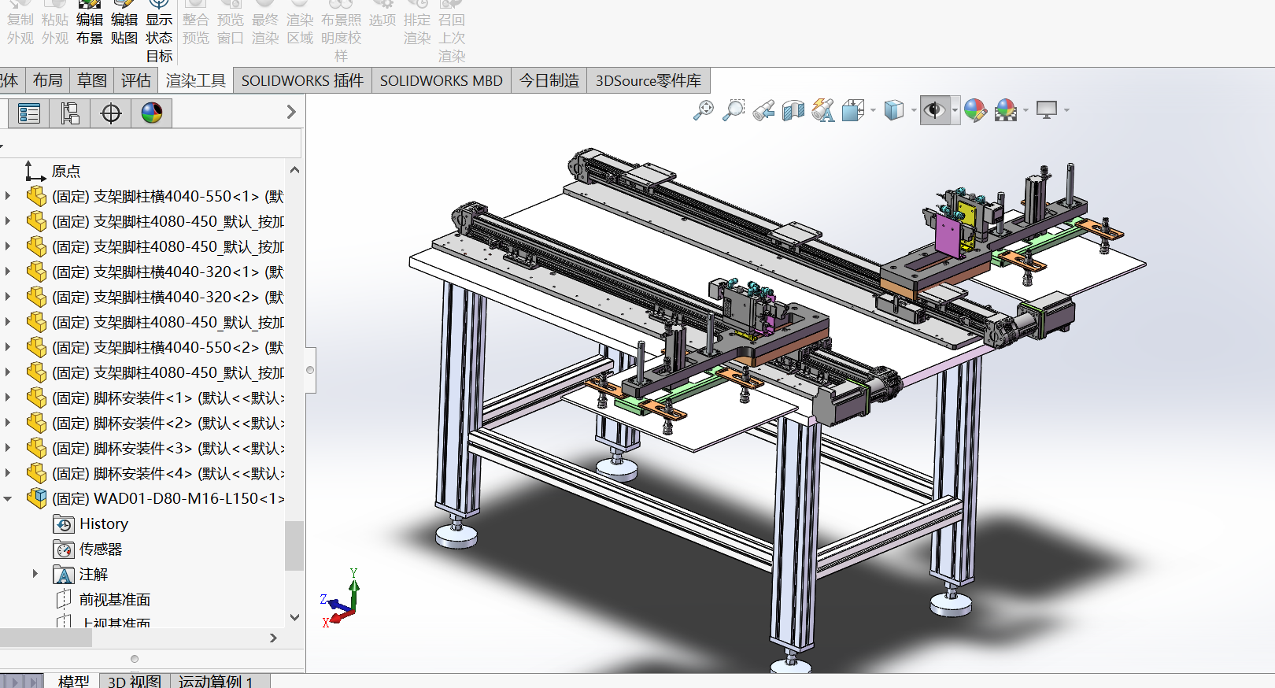Image resolution: width=1275 pixels, height=688 pixels.
Task: Expand the 注解 annotations folder
Action: point(35,574)
